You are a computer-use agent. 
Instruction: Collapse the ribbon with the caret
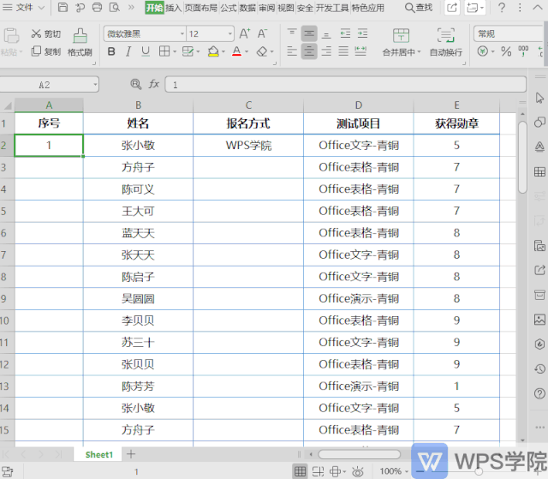(538, 8)
